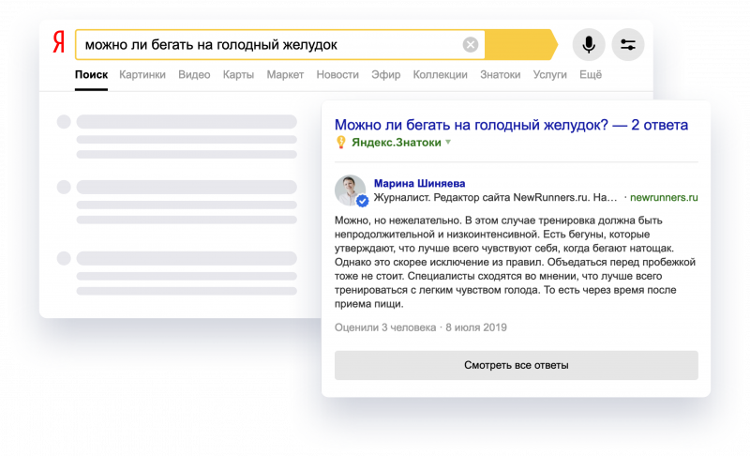Open Марина Шиняева's profile avatar

(350, 190)
